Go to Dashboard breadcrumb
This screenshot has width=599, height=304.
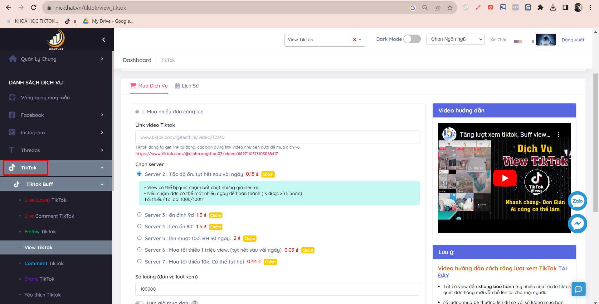tap(137, 60)
